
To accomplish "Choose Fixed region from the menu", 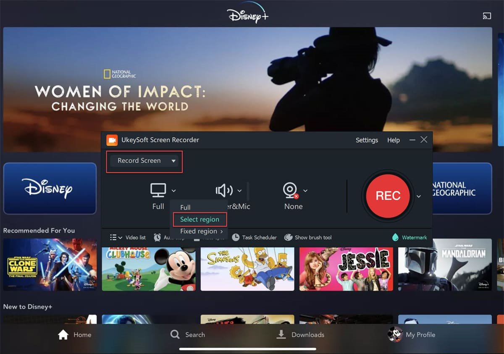I will click(199, 231).
